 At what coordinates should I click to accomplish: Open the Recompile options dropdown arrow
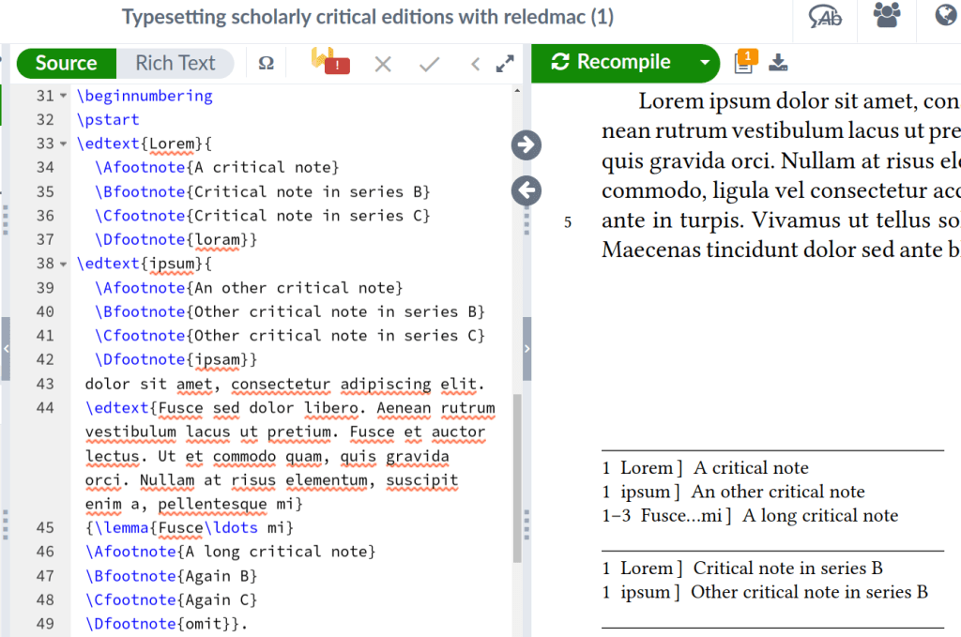coord(705,63)
